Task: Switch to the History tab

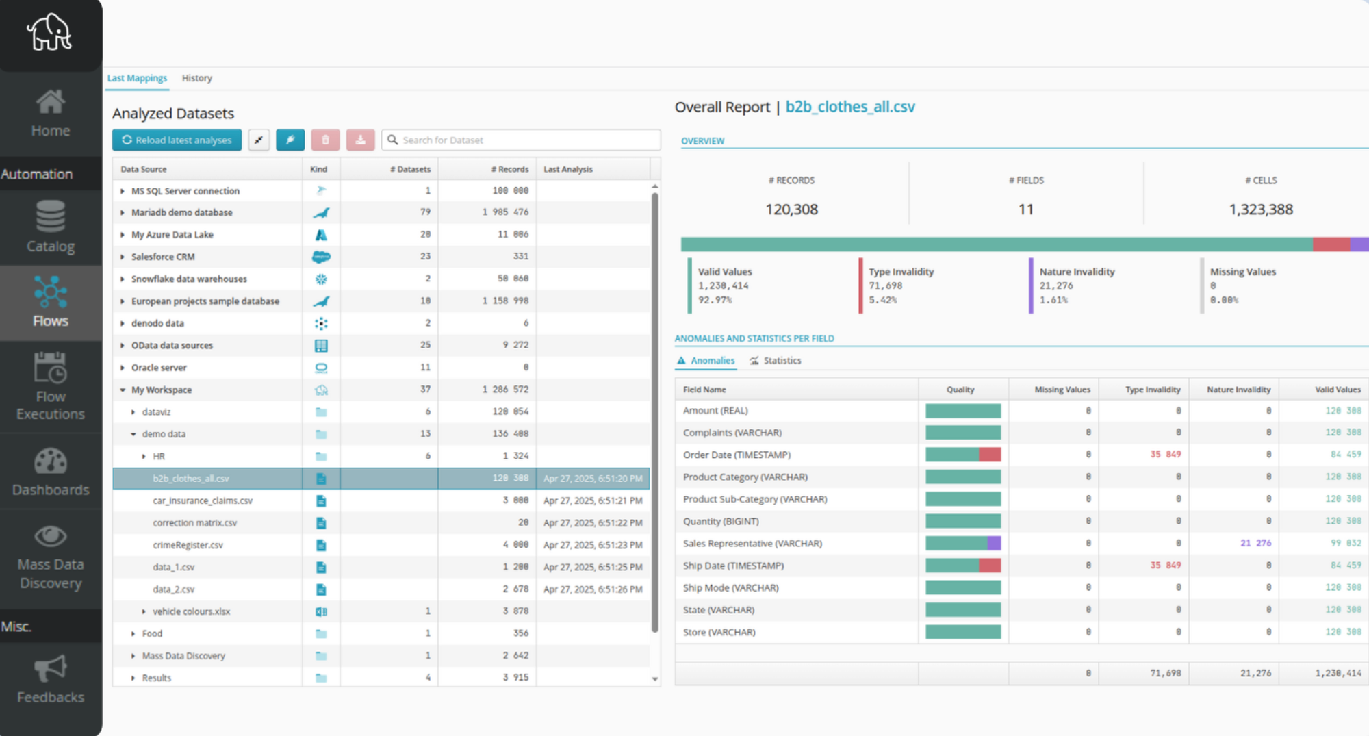Action: 196,78
